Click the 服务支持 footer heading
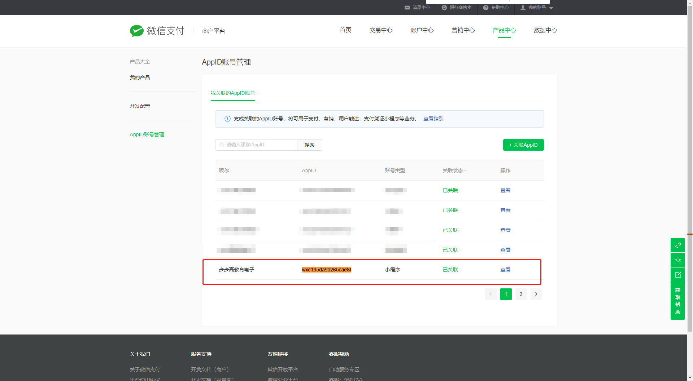693x381 pixels. pyautogui.click(x=201, y=354)
